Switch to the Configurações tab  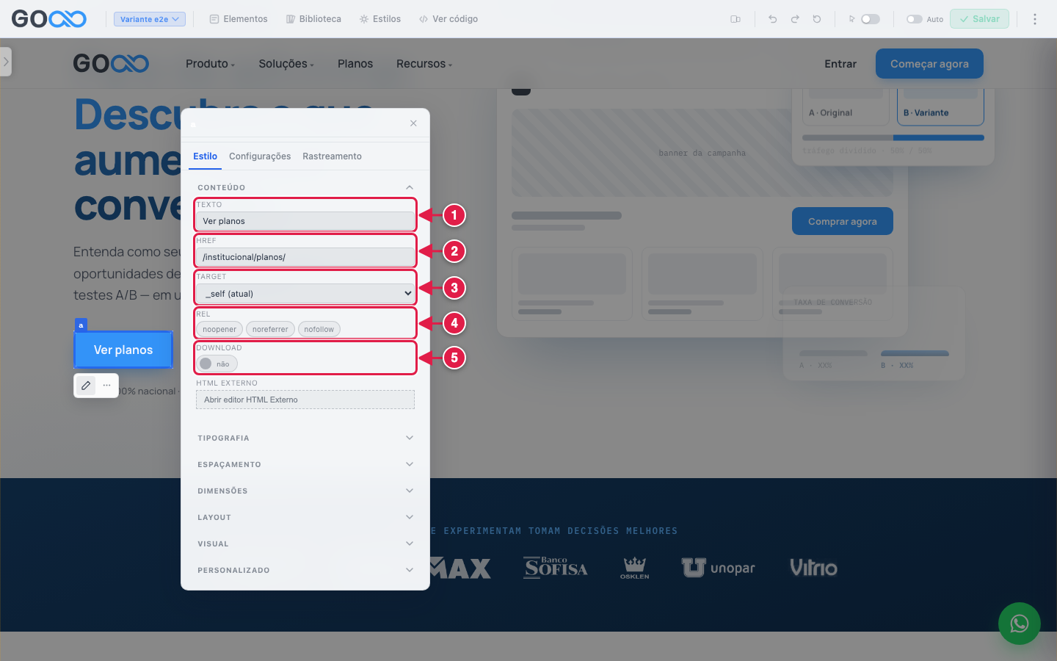(260, 156)
